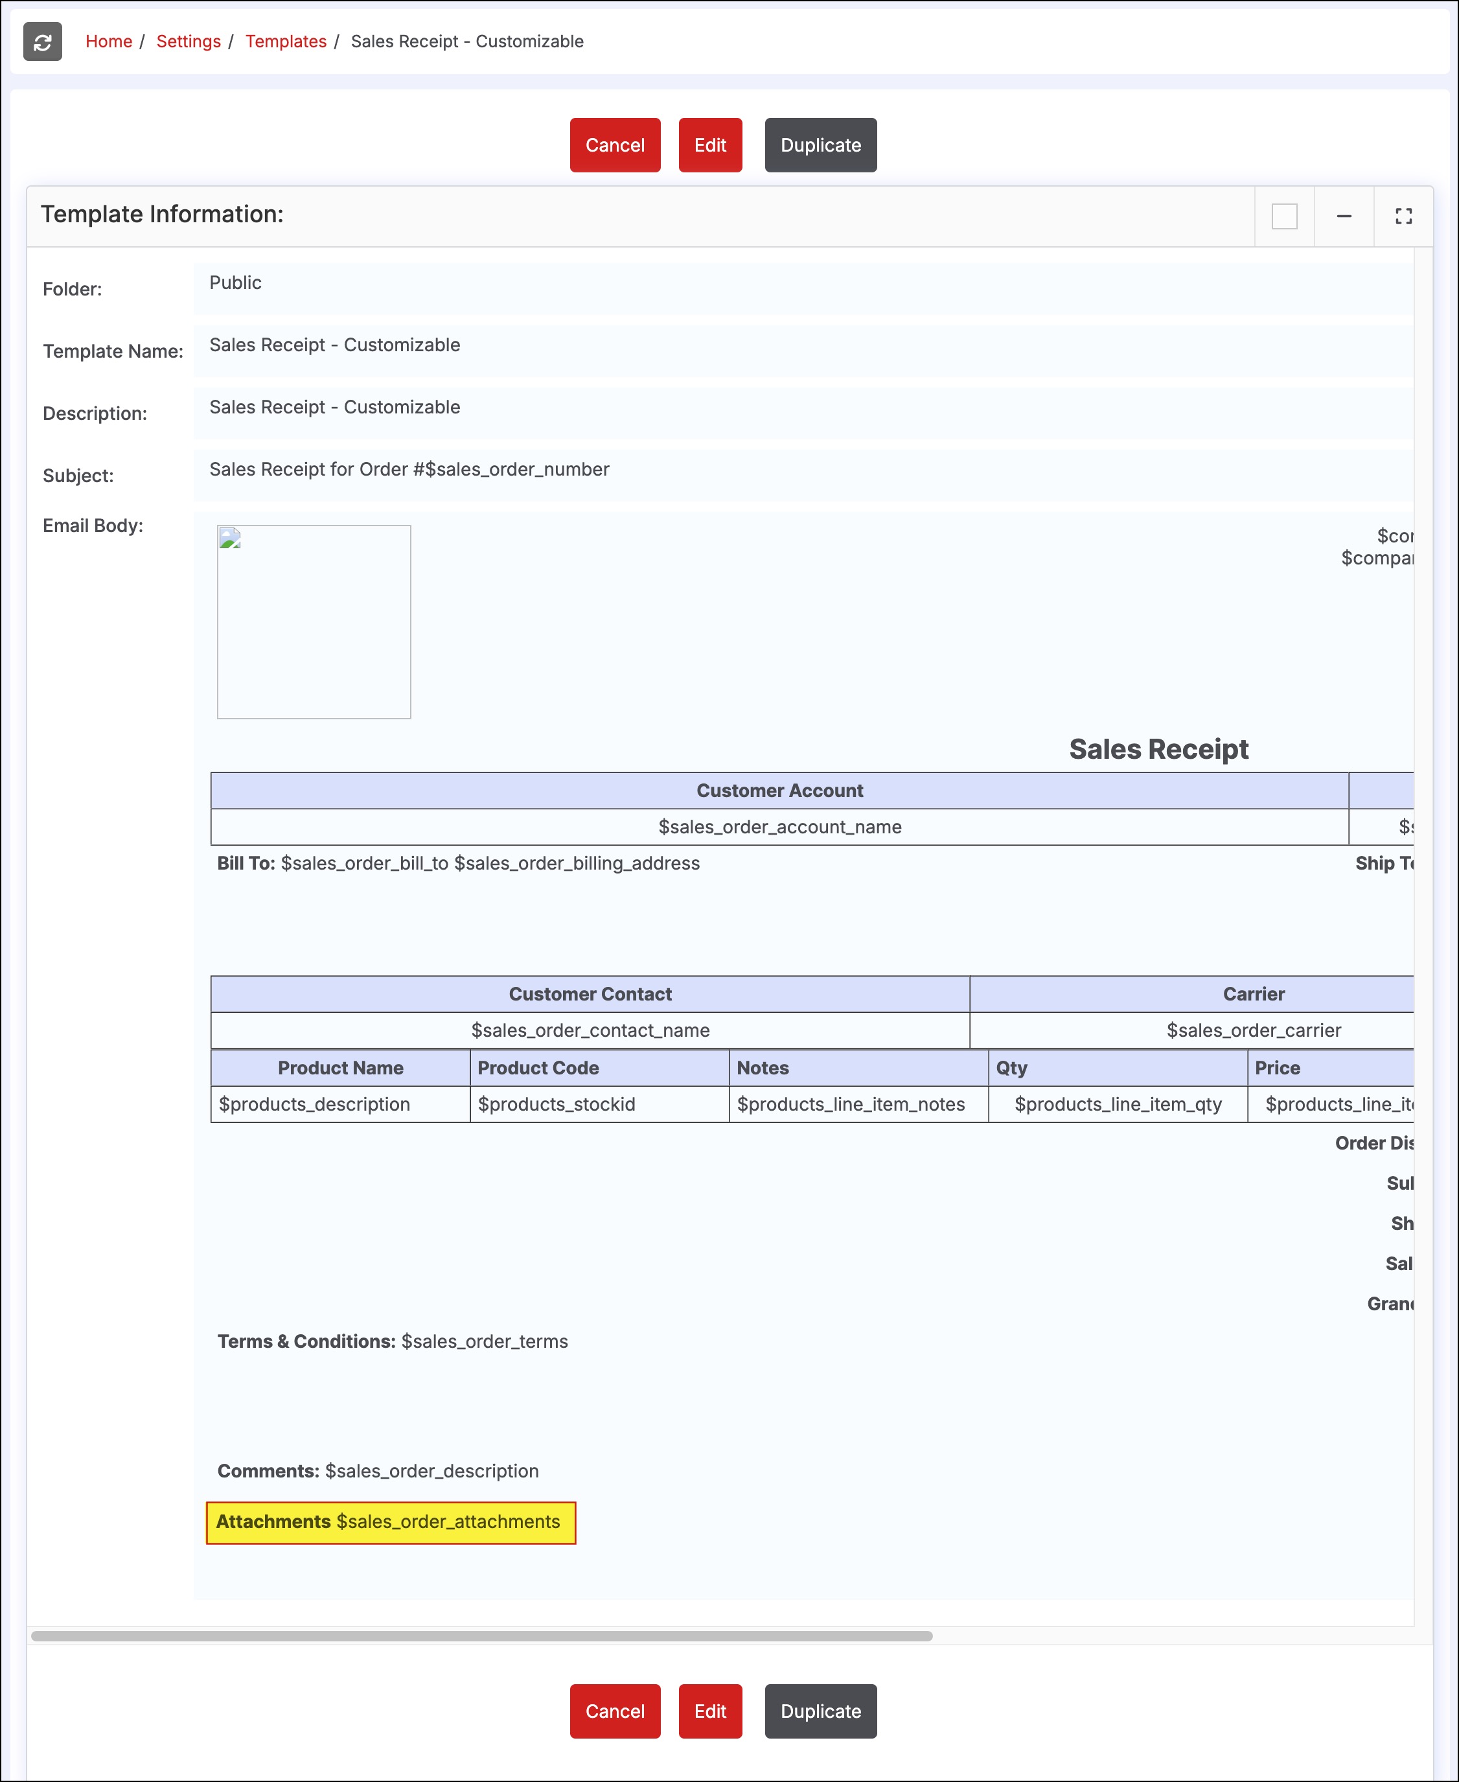This screenshot has width=1459, height=1782.
Task: Click the Description field value
Action: (334, 407)
